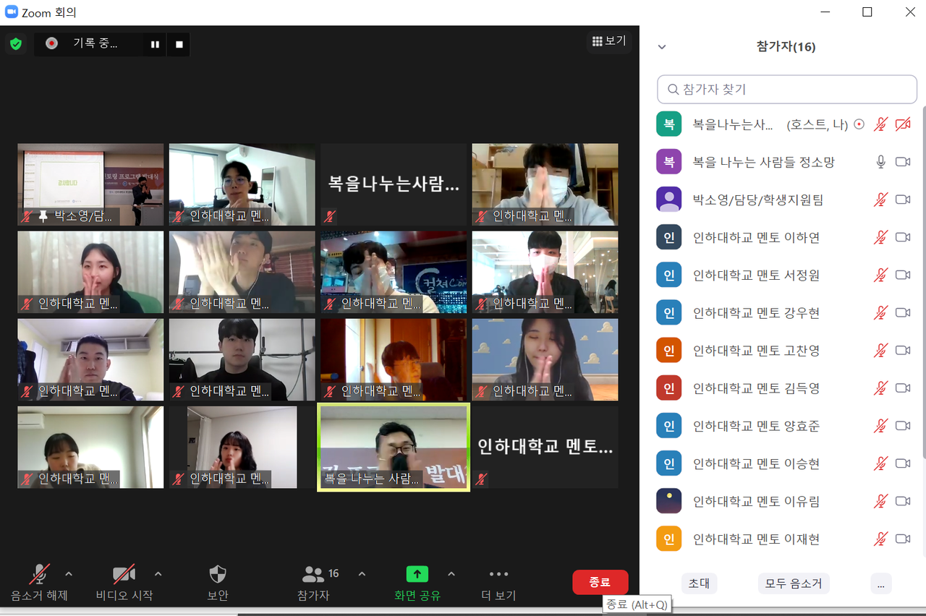Click camera icon for 멘토 강우현
This screenshot has width=926, height=616.
903,312
